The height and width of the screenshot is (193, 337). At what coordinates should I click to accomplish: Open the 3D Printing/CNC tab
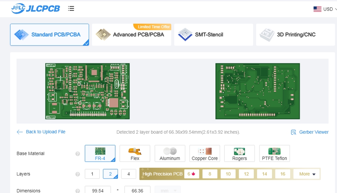tap(295, 35)
